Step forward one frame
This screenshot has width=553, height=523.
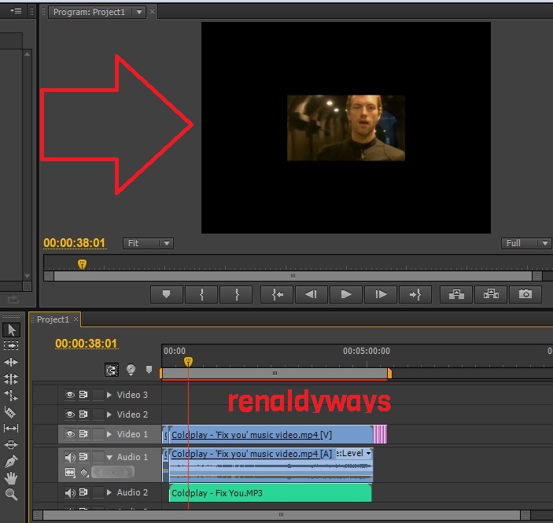381,294
